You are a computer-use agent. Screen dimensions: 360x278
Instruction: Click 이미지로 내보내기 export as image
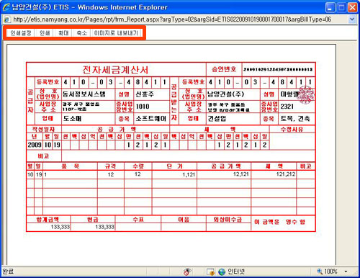pos(116,33)
